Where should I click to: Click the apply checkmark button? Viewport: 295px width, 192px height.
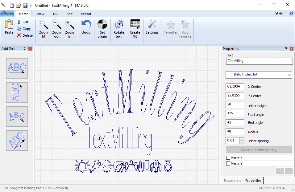click(288, 171)
